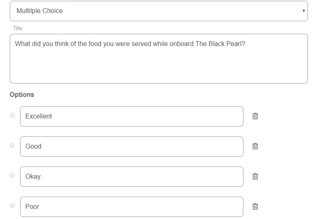Click the 'Multilple Choice' text in selector
This screenshot has height=219, width=312.
(40, 11)
